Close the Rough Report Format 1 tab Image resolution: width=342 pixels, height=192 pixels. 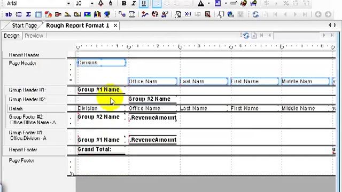[x=115, y=26]
